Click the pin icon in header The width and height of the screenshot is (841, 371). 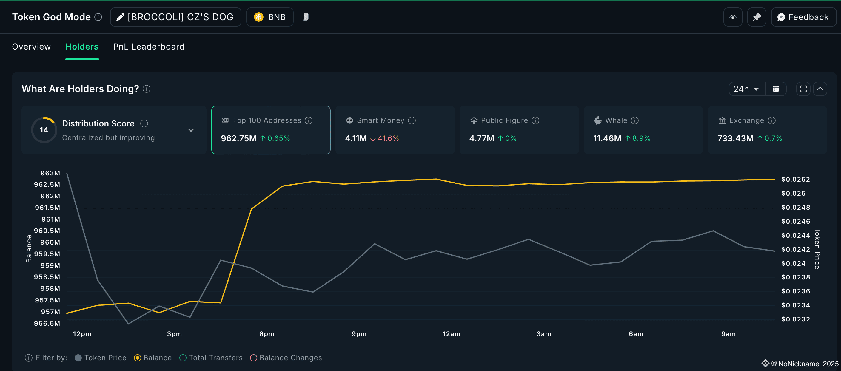[x=757, y=17]
